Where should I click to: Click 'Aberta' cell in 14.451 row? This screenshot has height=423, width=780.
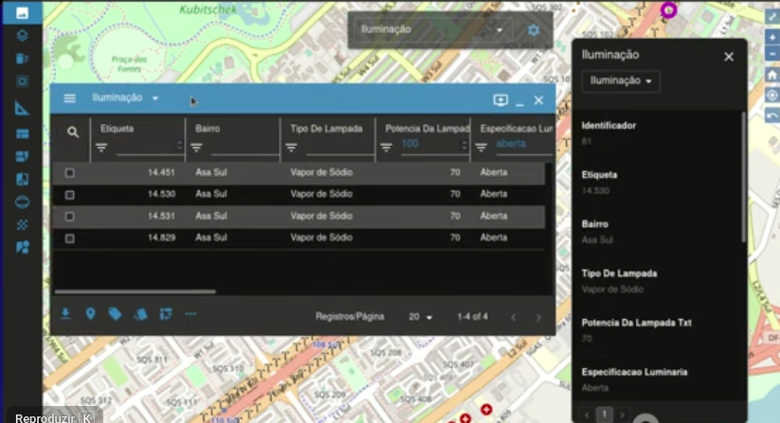[494, 172]
